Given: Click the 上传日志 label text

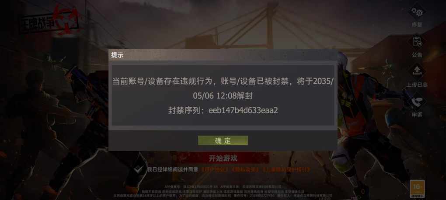Looking at the screenshot, I should [417, 85].
